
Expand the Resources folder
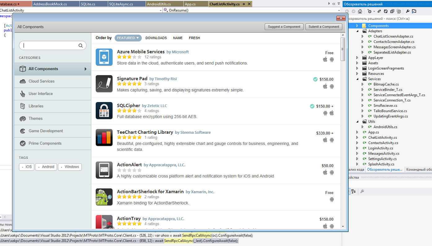pos(357,74)
